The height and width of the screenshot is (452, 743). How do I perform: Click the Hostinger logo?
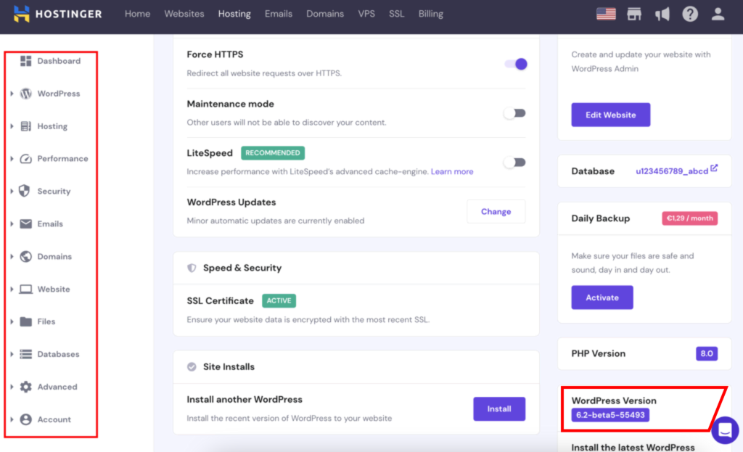point(57,14)
